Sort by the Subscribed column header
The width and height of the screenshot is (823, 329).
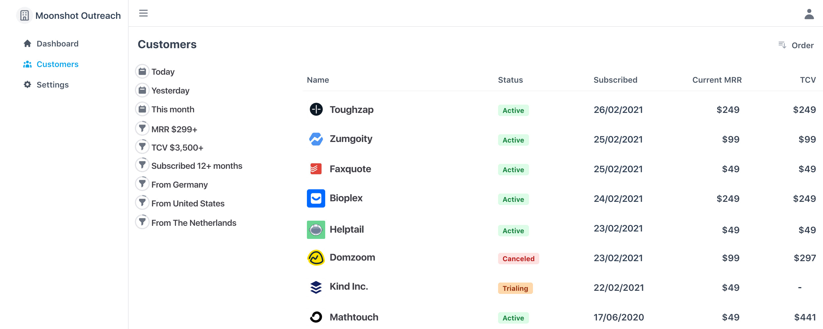point(615,80)
